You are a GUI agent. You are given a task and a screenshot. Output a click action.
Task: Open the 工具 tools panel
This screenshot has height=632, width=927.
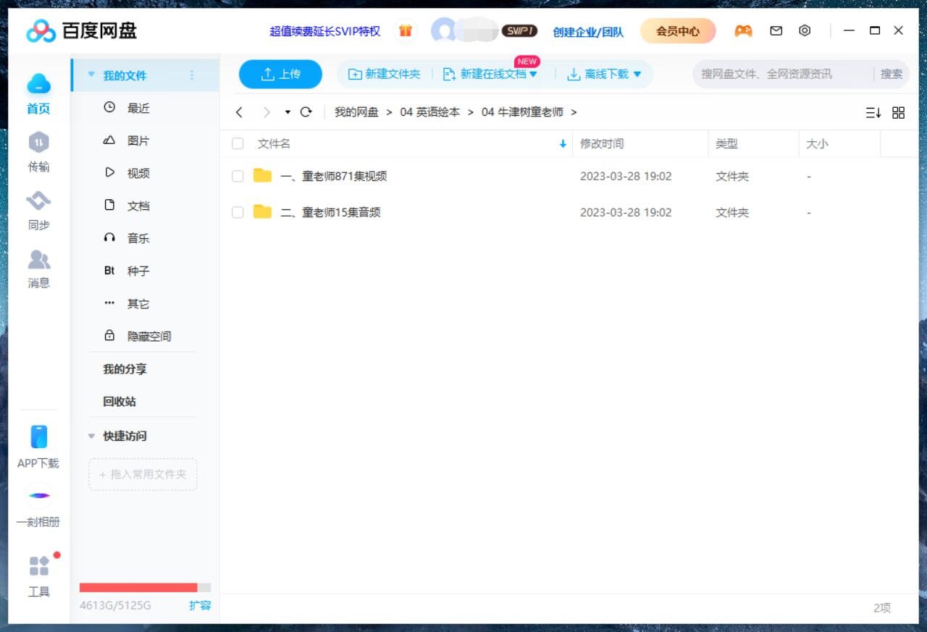tap(38, 577)
